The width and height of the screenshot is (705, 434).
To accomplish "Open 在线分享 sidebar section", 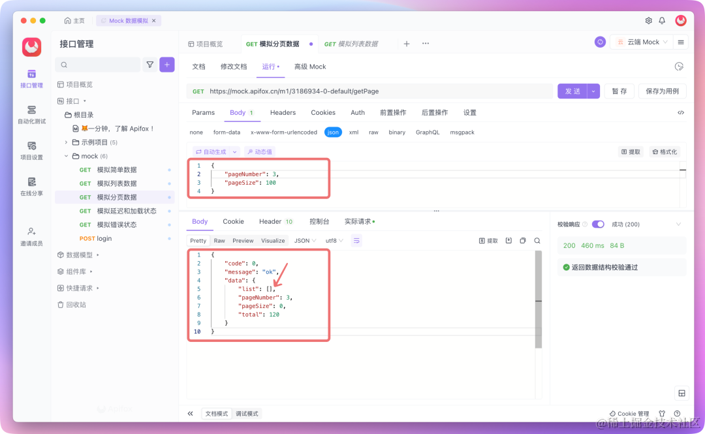I will coord(31,187).
